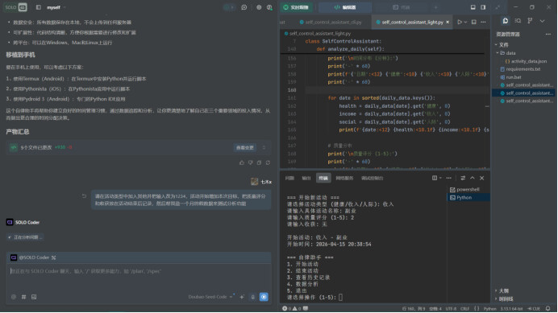Toggle the bottom panel layout icon
This screenshot has width=558, height=313.
coord(473,7)
